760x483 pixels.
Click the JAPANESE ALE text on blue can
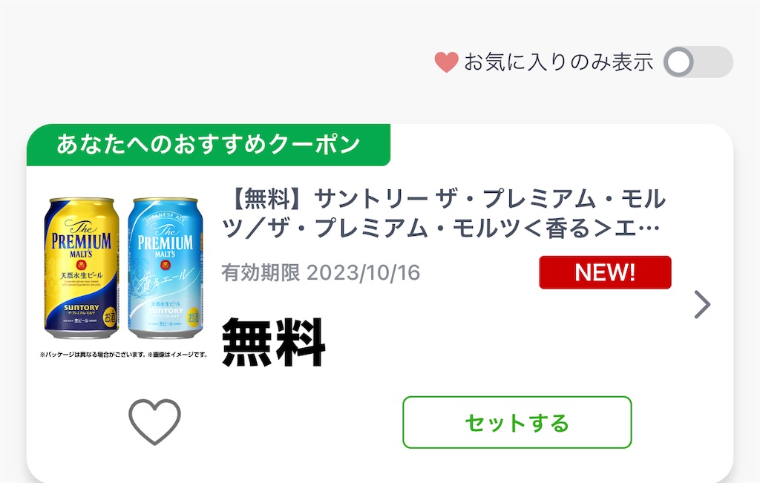[x=166, y=217]
